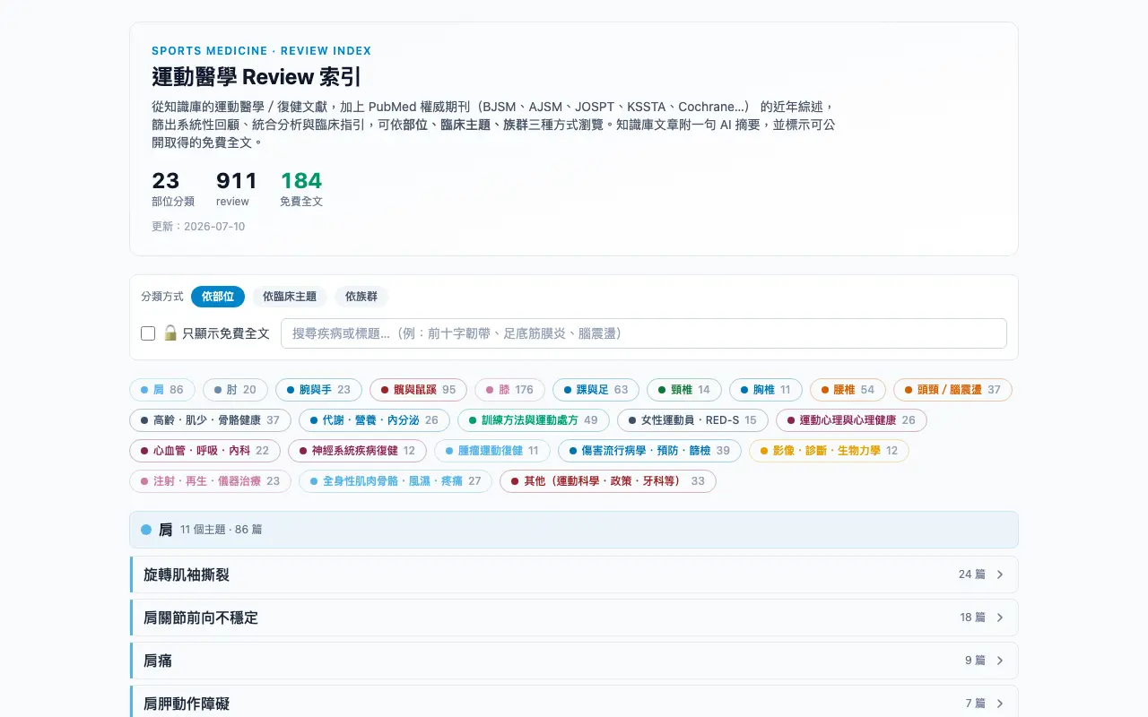Click the 分類方式 label
This screenshot has width=1148, height=717.
coord(162,297)
